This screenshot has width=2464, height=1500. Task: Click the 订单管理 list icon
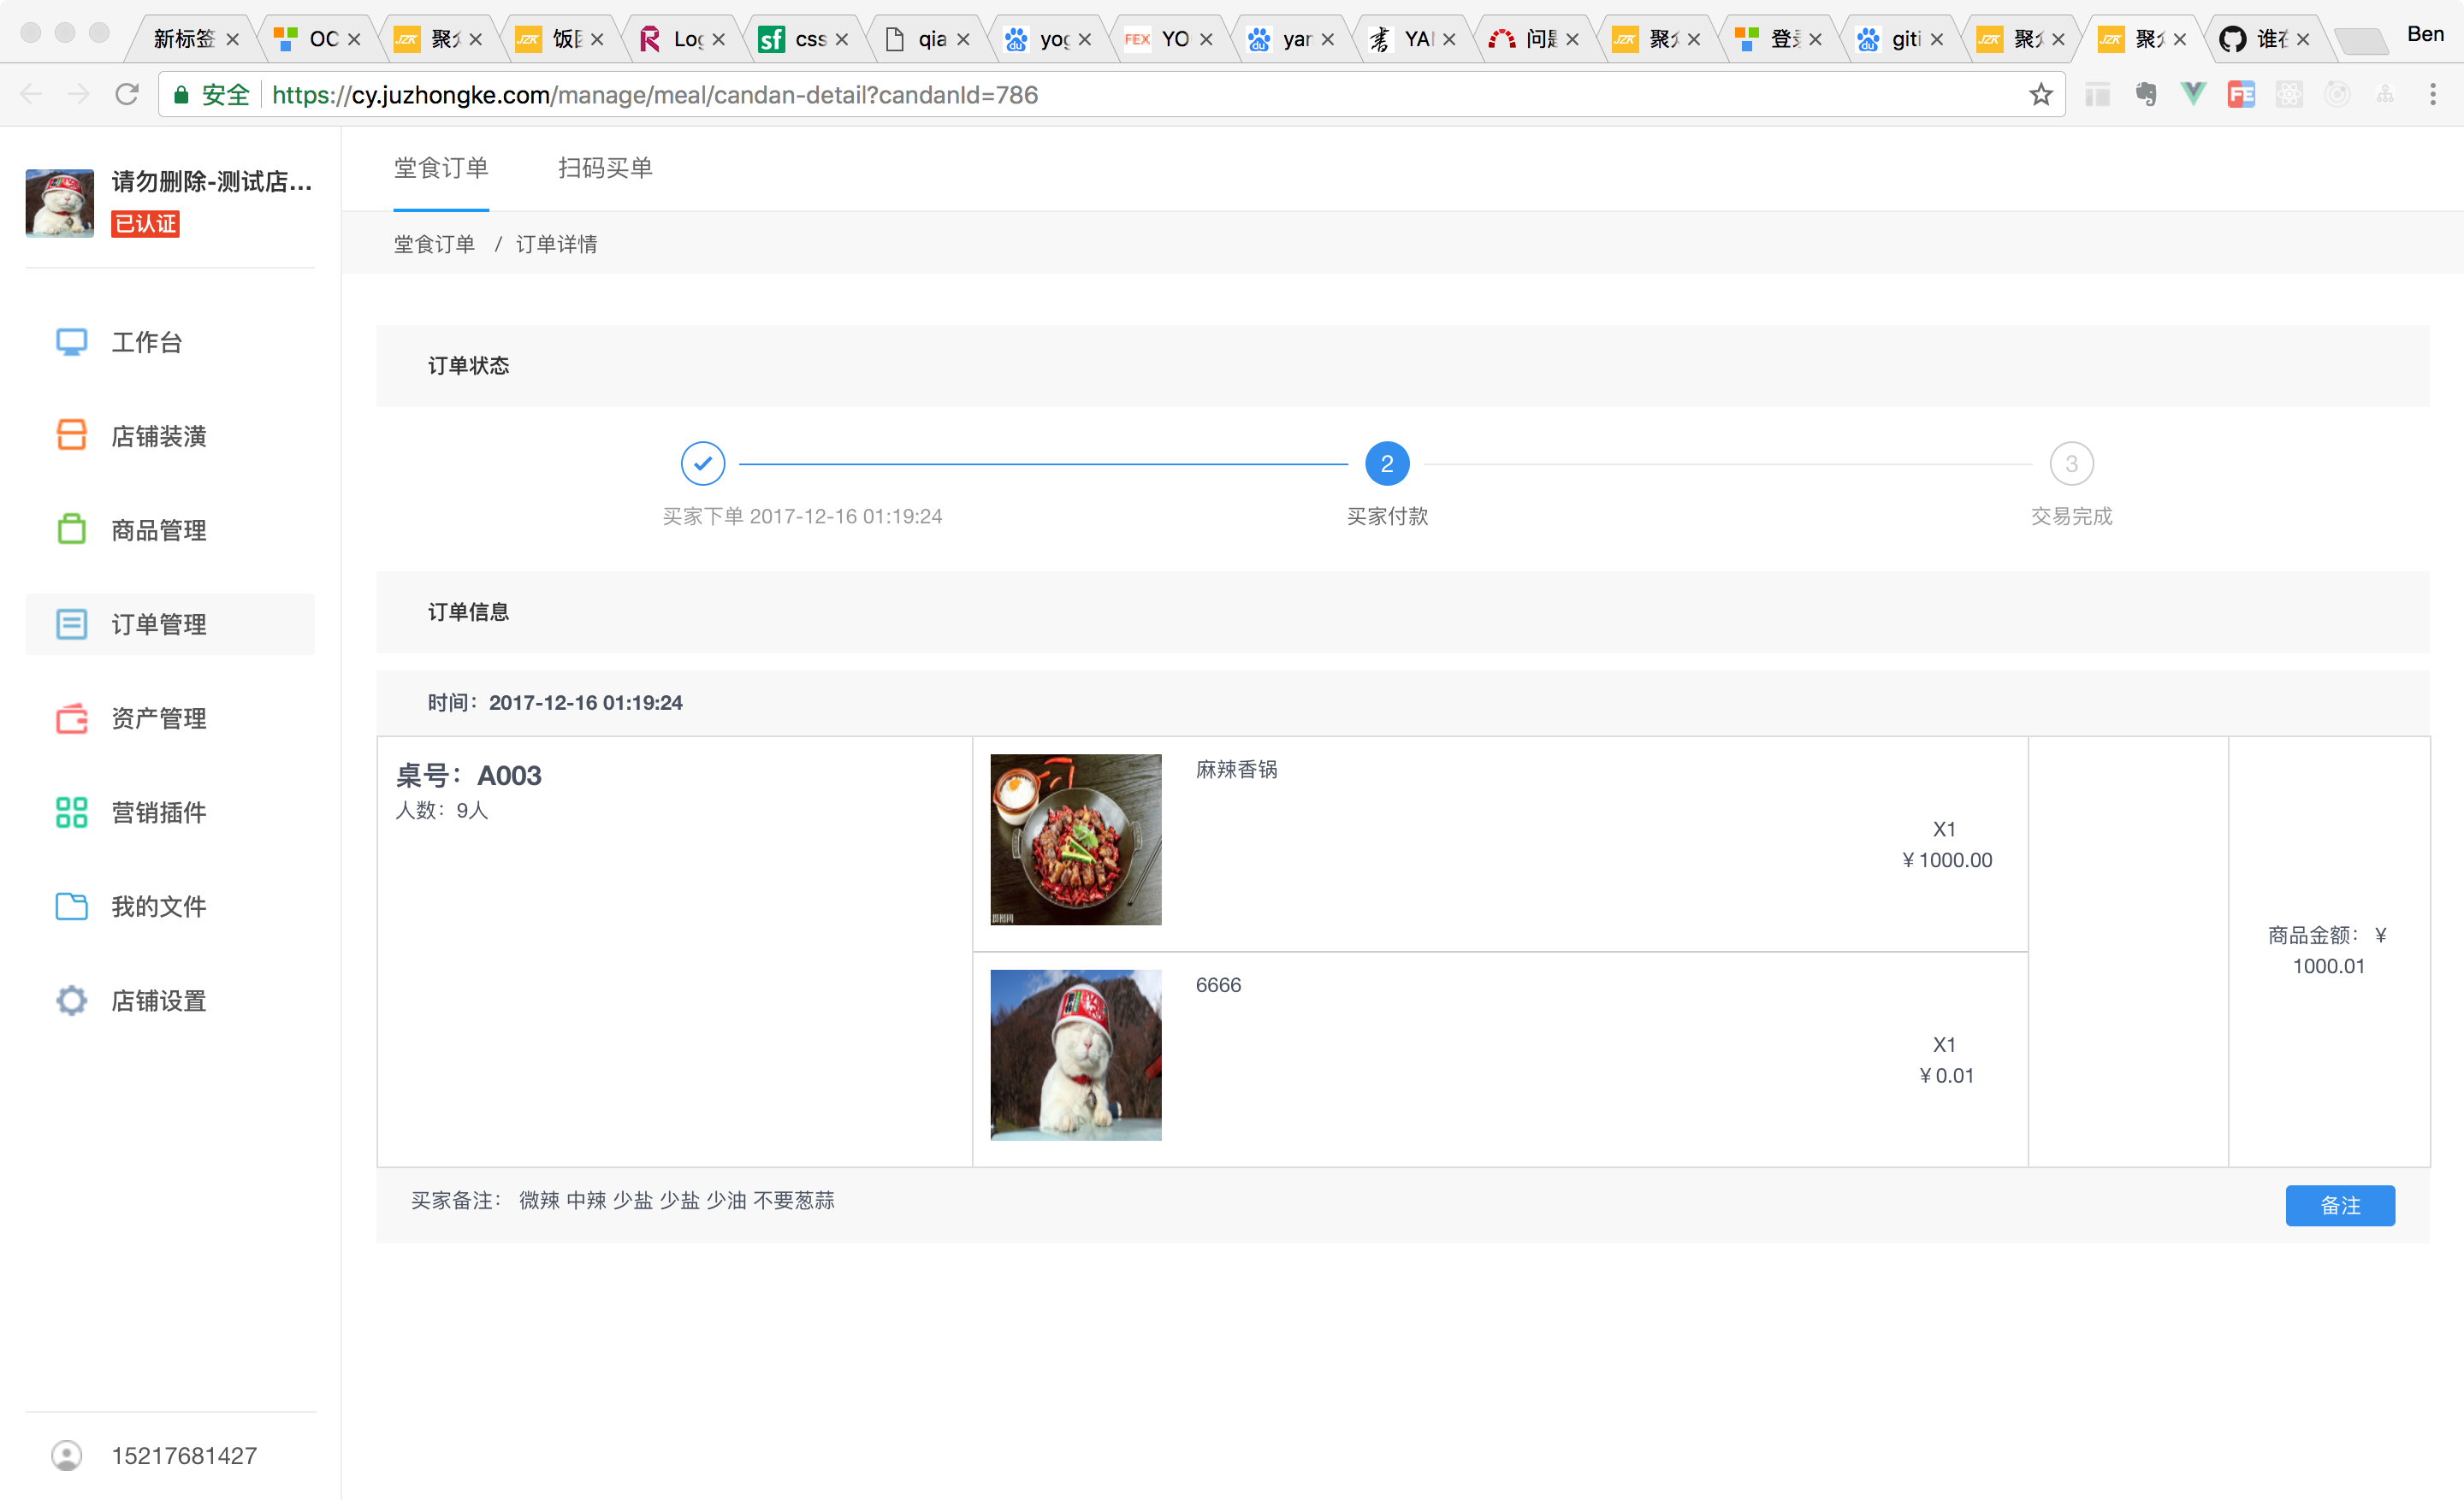[71, 624]
